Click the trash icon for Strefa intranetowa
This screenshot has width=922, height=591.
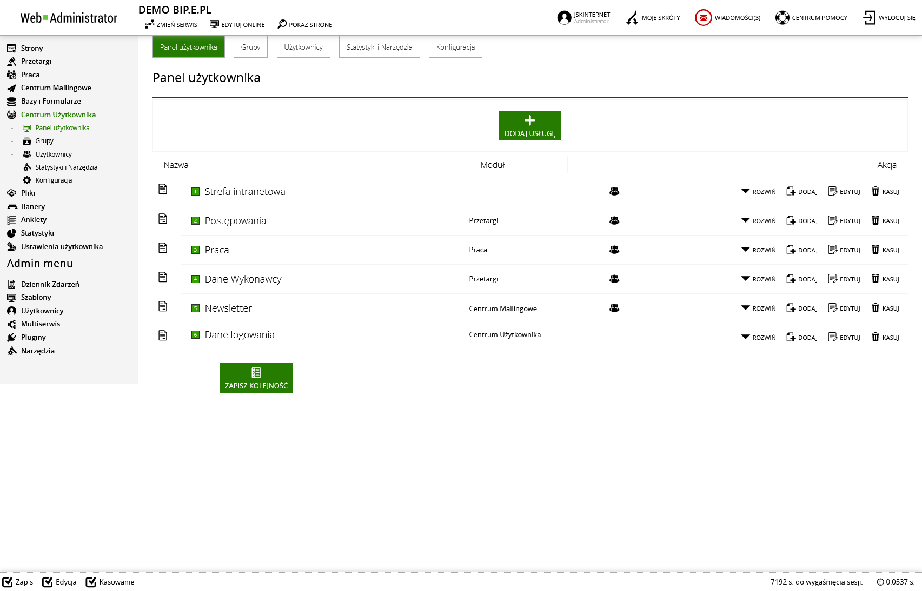[875, 191]
